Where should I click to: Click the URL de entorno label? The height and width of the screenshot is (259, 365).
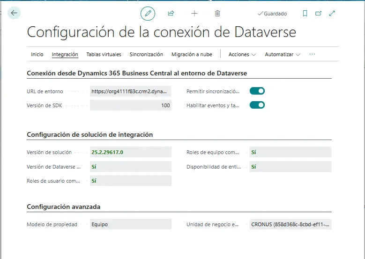pos(45,91)
